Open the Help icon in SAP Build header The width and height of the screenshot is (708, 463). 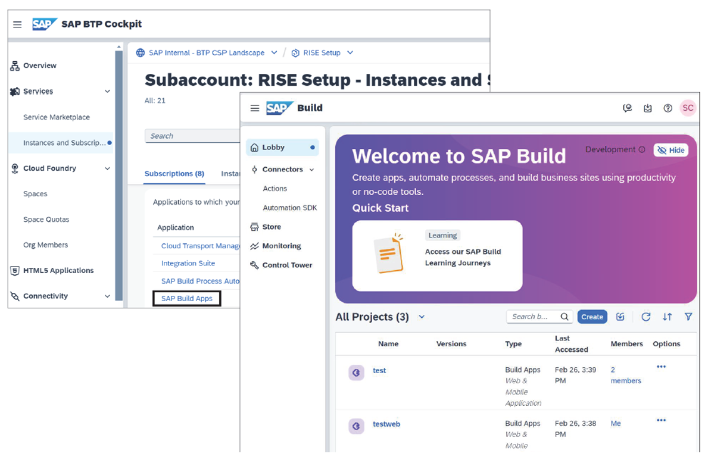[668, 108]
